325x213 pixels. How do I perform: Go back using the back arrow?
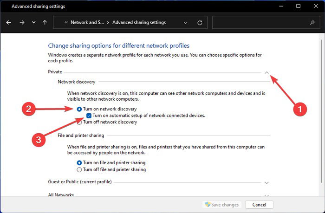tap(8, 22)
